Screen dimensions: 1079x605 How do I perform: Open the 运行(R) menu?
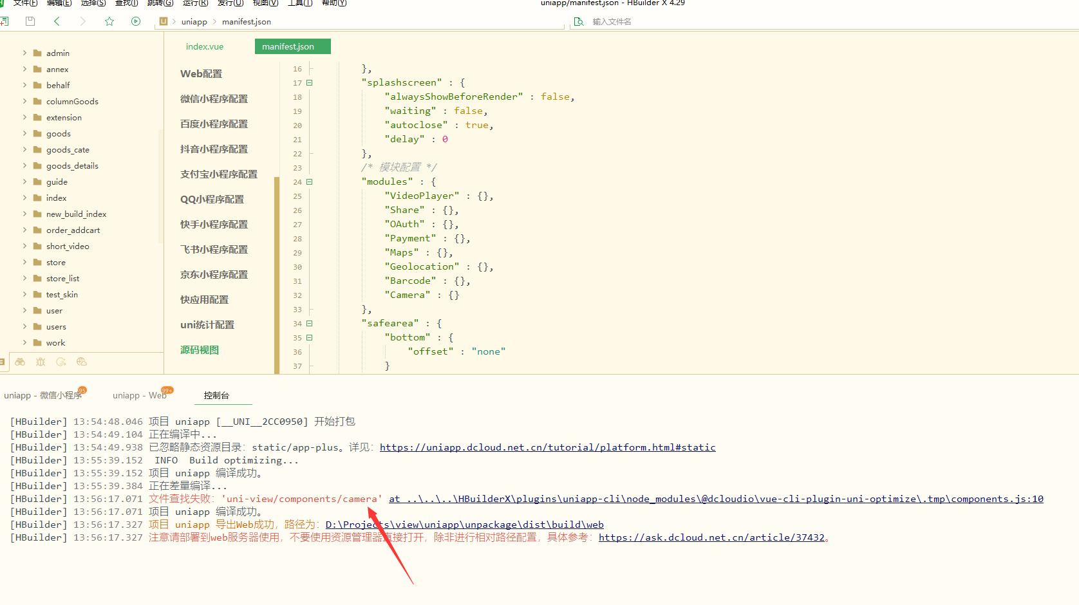195,3
